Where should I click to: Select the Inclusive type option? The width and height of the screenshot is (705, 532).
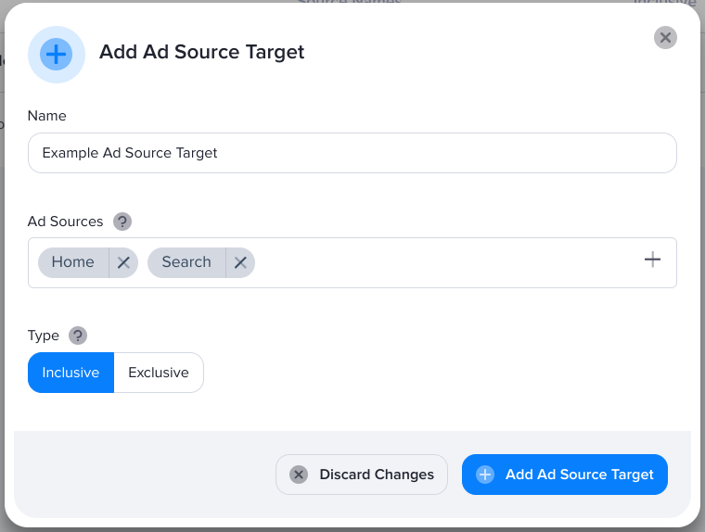70,373
